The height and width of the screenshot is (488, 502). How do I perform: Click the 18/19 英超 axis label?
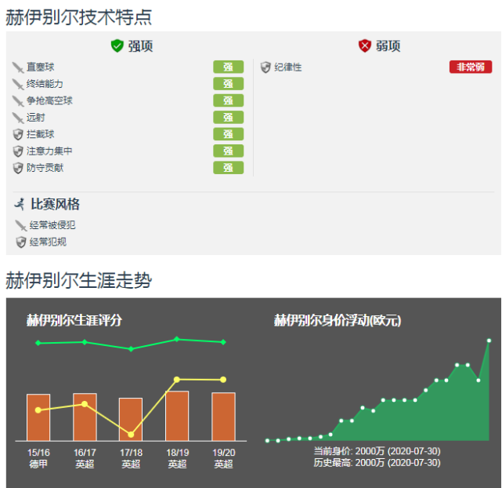(177, 458)
